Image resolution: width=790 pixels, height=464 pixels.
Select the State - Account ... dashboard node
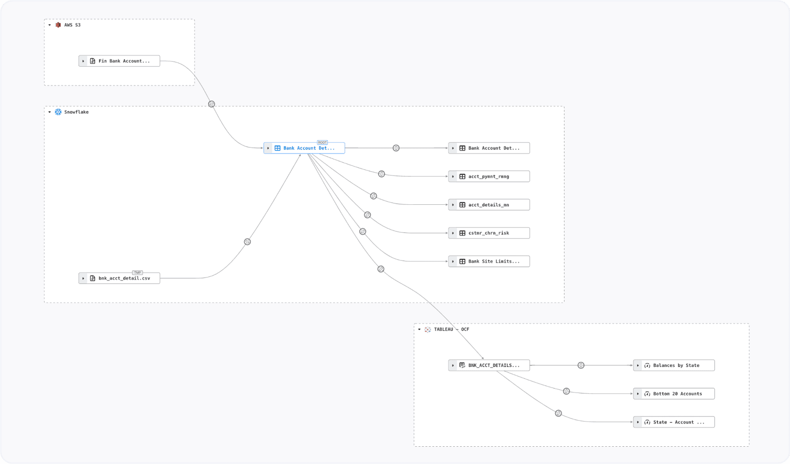pyautogui.click(x=678, y=422)
